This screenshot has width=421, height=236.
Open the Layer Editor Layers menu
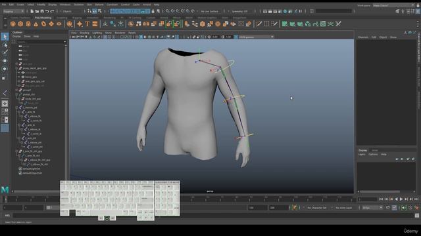click(362, 155)
